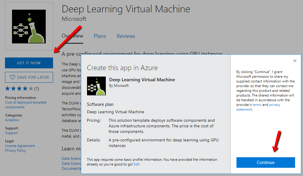Viewport: 303px width, 176px height.
Task: Open the privacy statement link
Action: pyautogui.click(x=258, y=107)
